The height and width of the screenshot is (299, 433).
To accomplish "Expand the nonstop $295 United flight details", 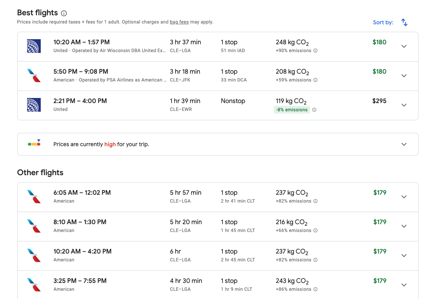I will coord(404,105).
